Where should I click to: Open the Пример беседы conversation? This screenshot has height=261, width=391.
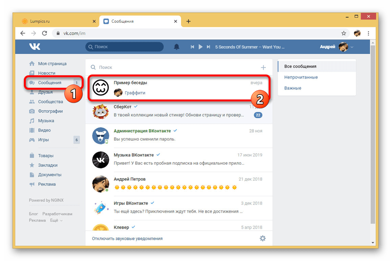[x=179, y=88]
